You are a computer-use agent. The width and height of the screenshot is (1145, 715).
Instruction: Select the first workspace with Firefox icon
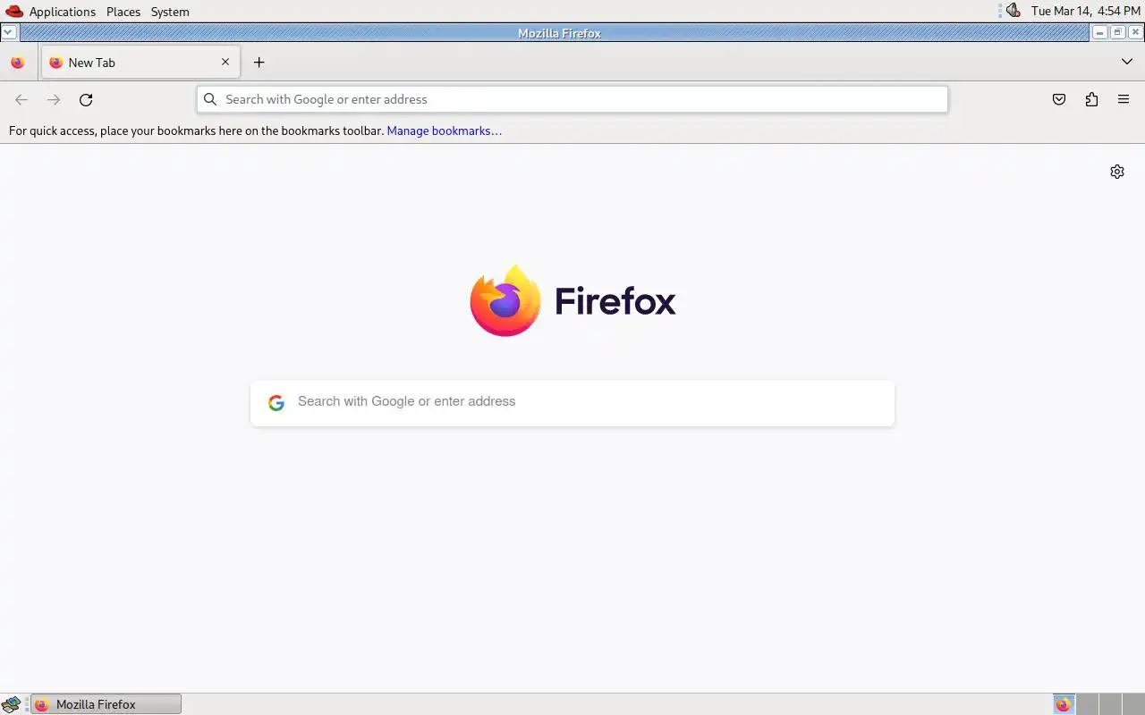click(x=1064, y=704)
